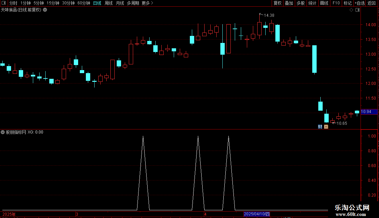Image resolution: width=379 pixels, height=218 pixels.
Task: Expand indicator menu beside 股朋指标网
Action: point(3,132)
